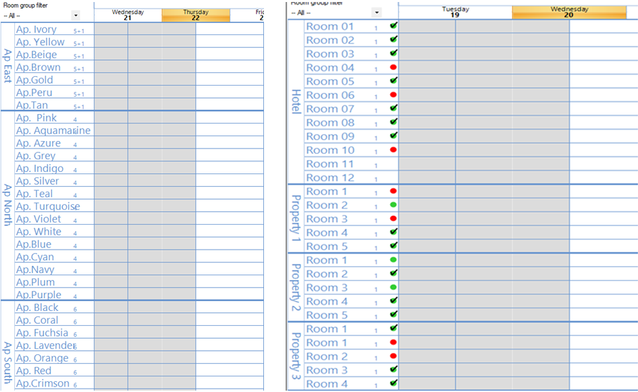Click the Property 3 group label

pyautogui.click(x=296, y=356)
